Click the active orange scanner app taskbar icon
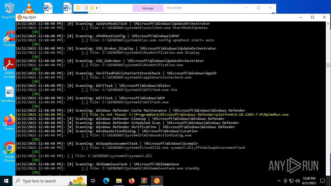 click(x=157, y=181)
